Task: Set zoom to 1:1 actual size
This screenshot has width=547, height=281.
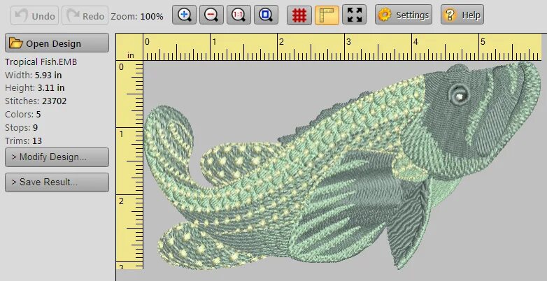Action: coord(239,15)
